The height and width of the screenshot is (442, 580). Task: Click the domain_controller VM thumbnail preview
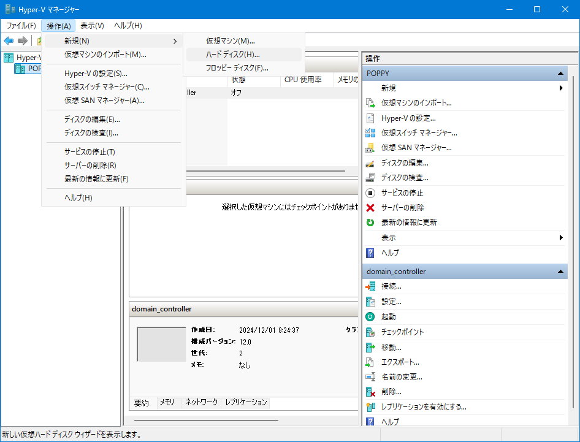(x=162, y=344)
